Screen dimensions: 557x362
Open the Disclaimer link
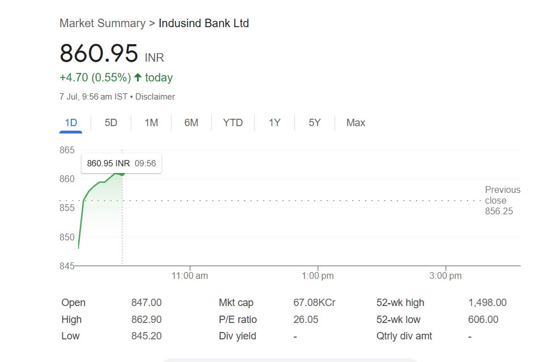(155, 97)
